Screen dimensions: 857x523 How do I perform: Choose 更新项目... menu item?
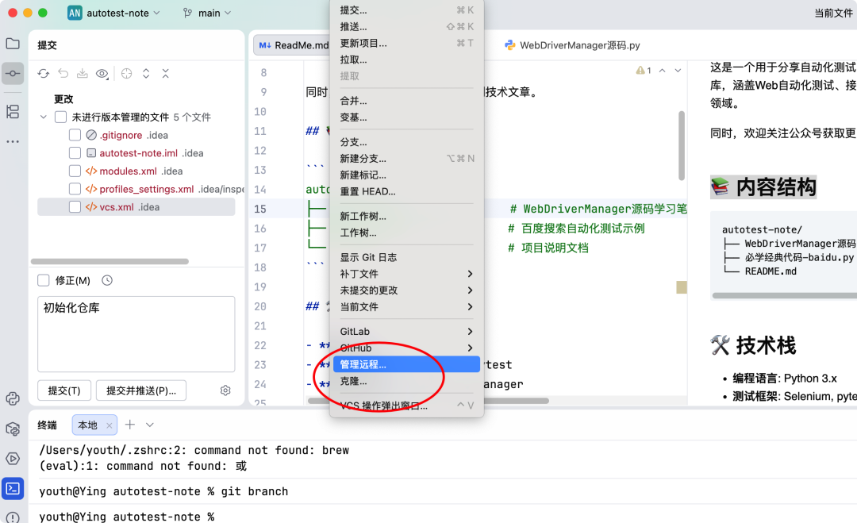[x=406, y=43]
